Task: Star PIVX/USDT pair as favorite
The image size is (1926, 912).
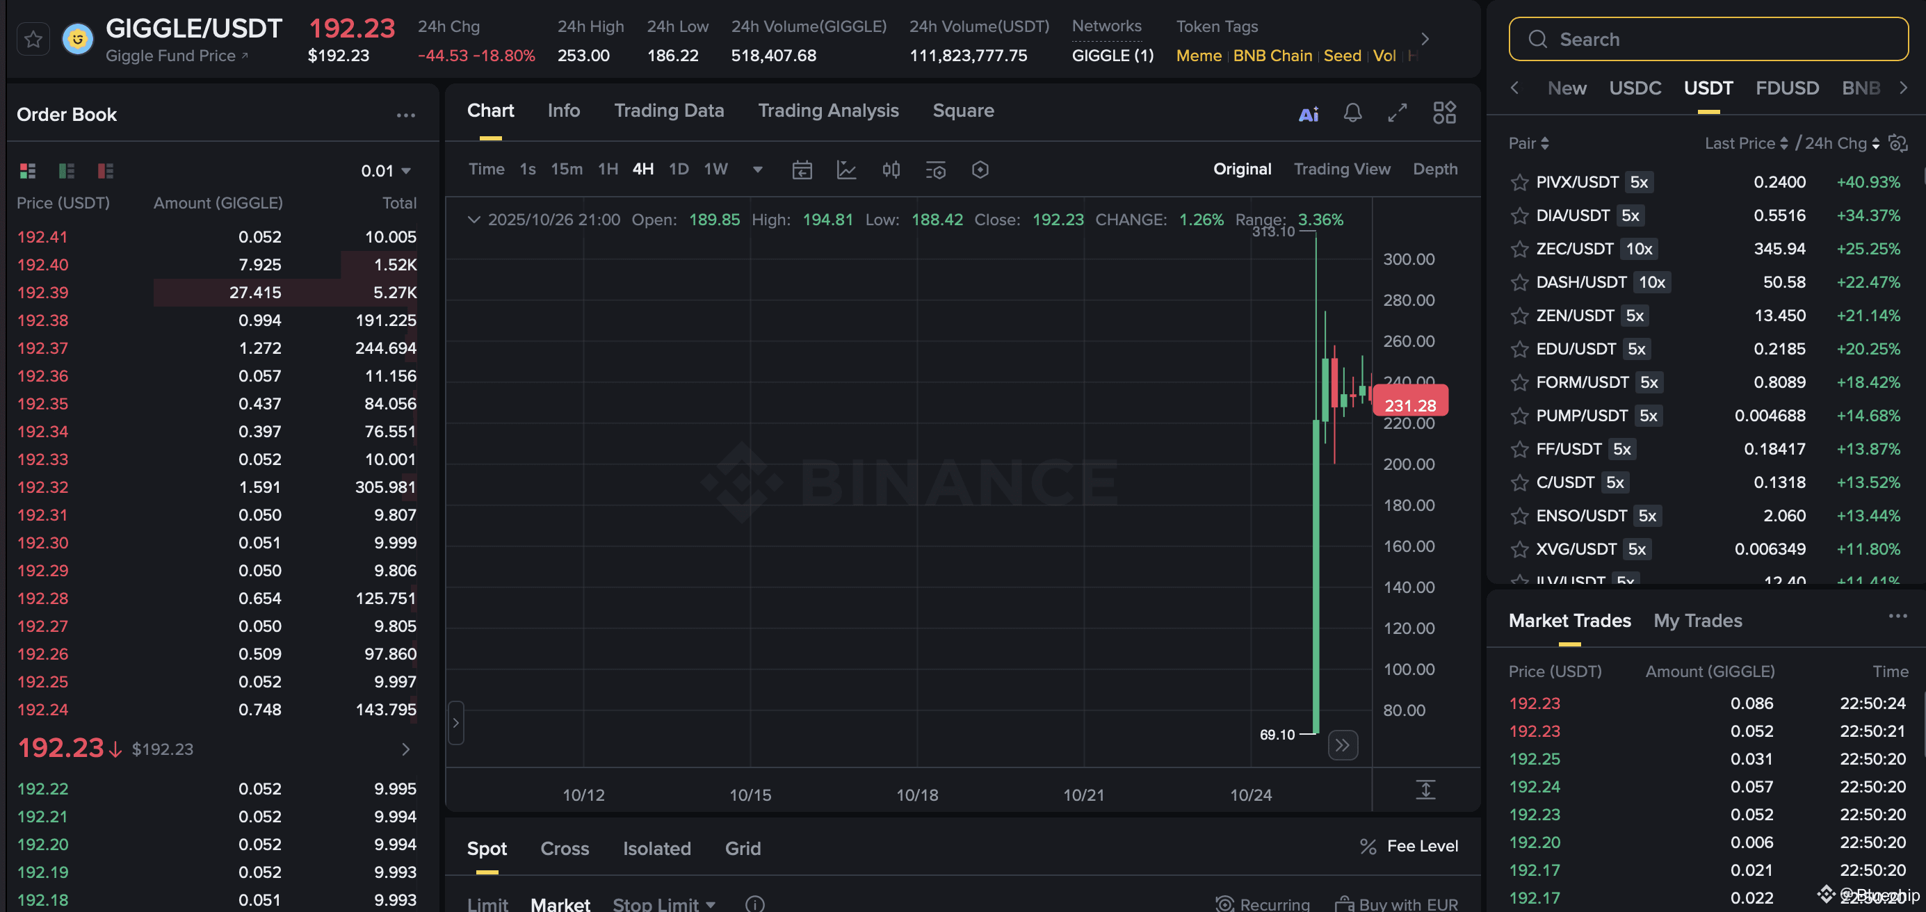Action: 1519,182
